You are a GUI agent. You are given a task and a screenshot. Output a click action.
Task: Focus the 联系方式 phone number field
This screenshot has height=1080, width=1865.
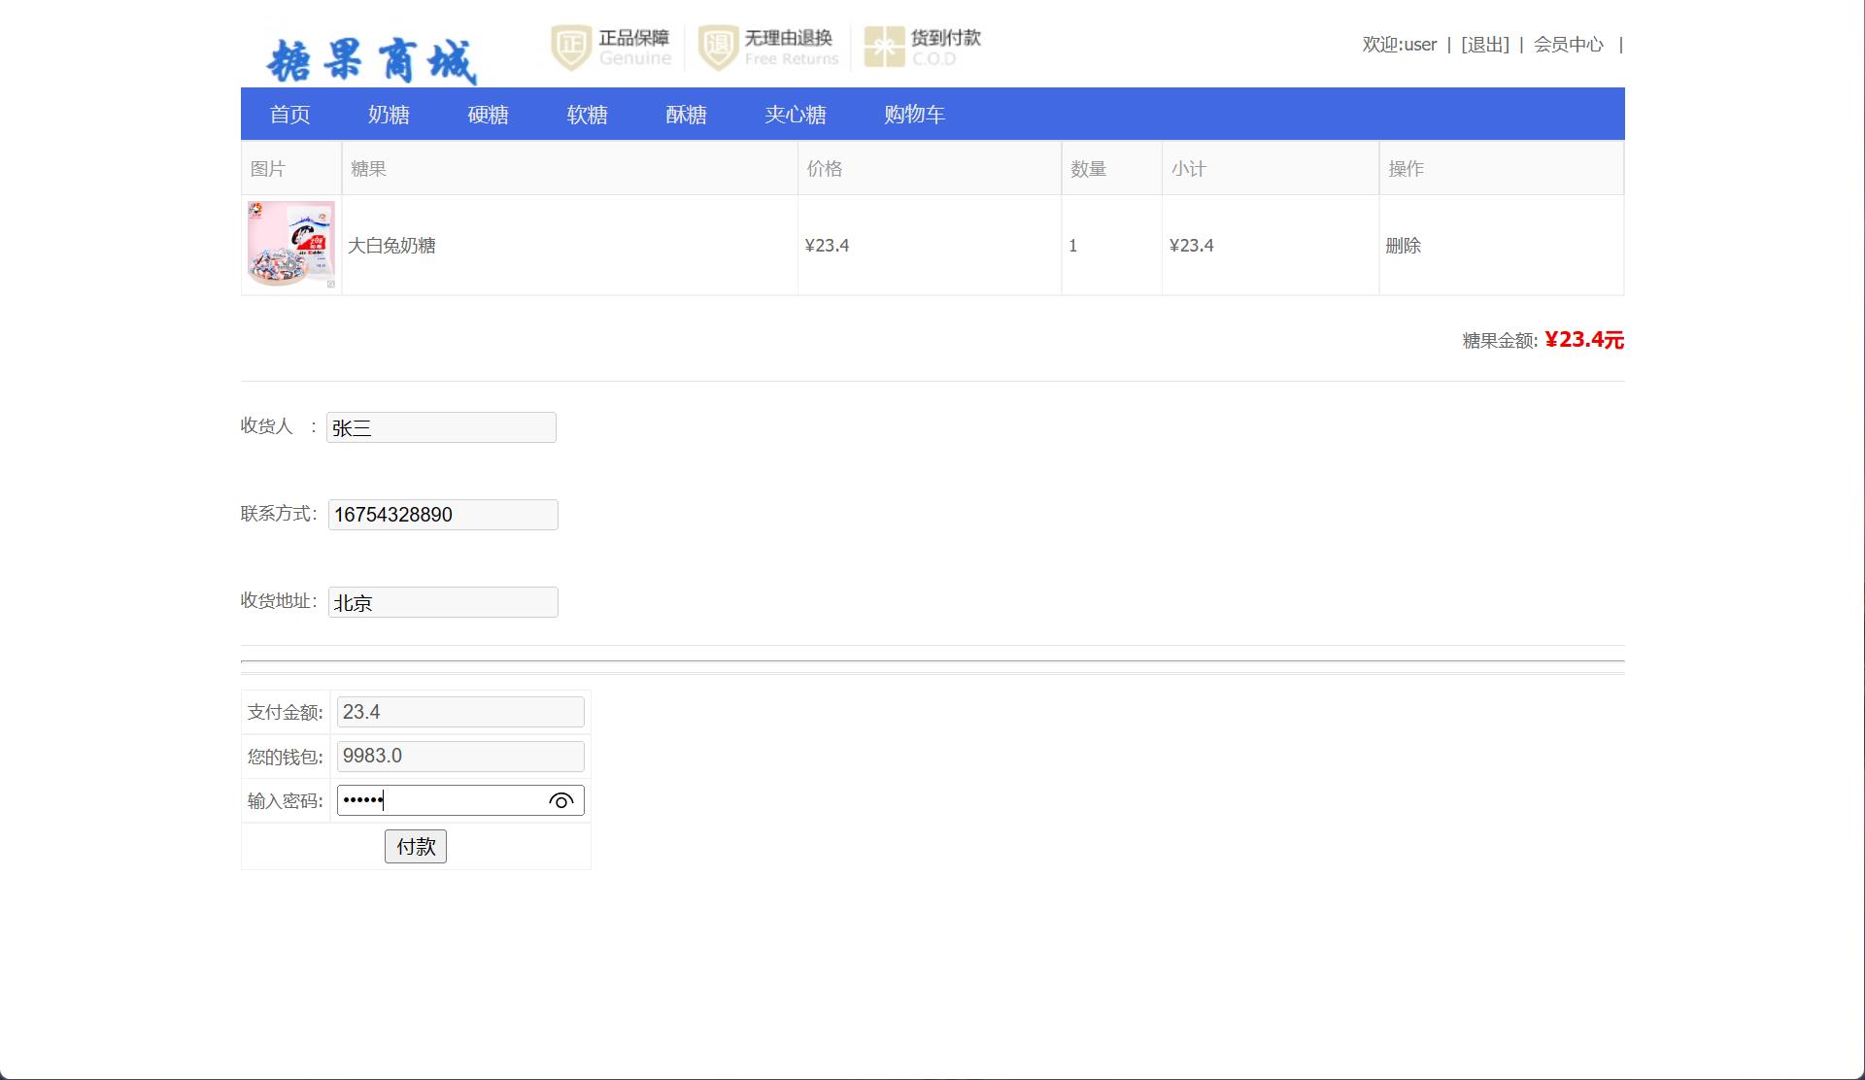[443, 515]
